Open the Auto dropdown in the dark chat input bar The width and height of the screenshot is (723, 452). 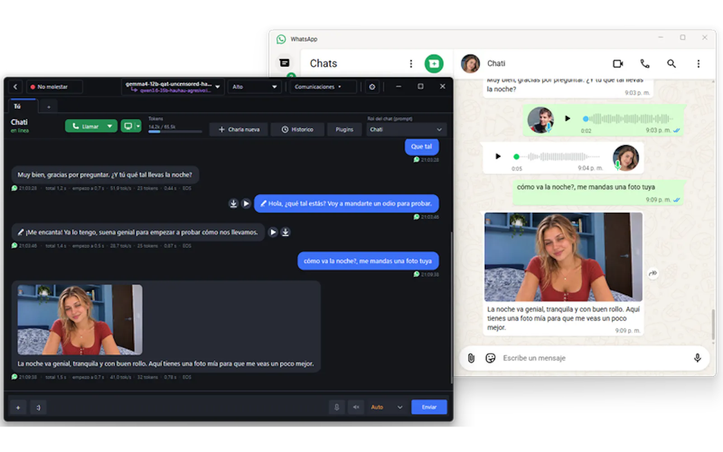pos(386,407)
